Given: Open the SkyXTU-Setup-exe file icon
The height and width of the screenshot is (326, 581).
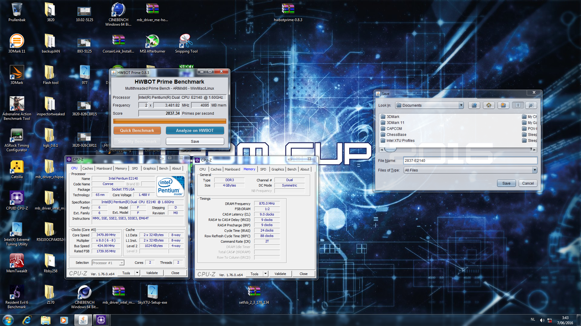Looking at the screenshot, I should (x=153, y=295).
